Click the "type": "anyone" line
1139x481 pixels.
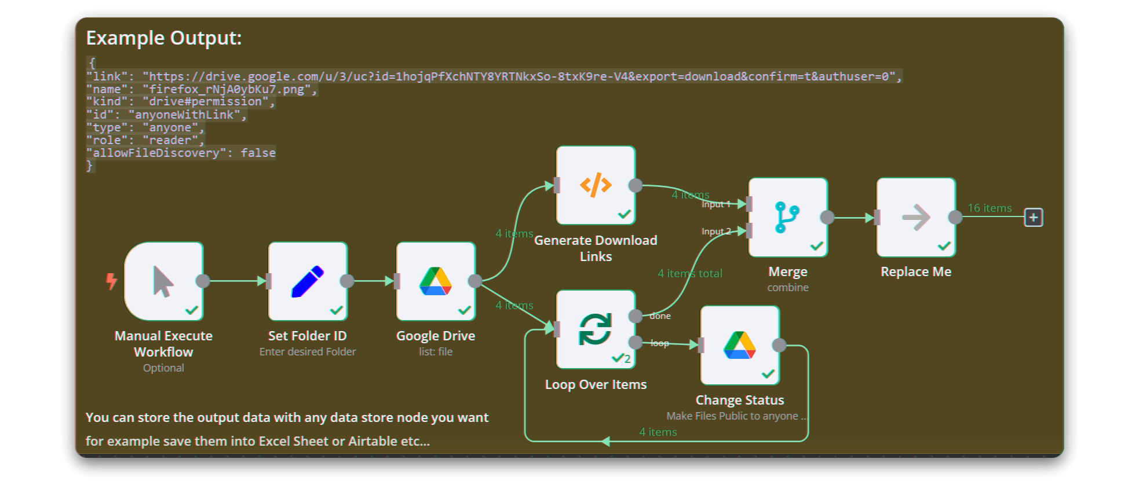(x=145, y=127)
